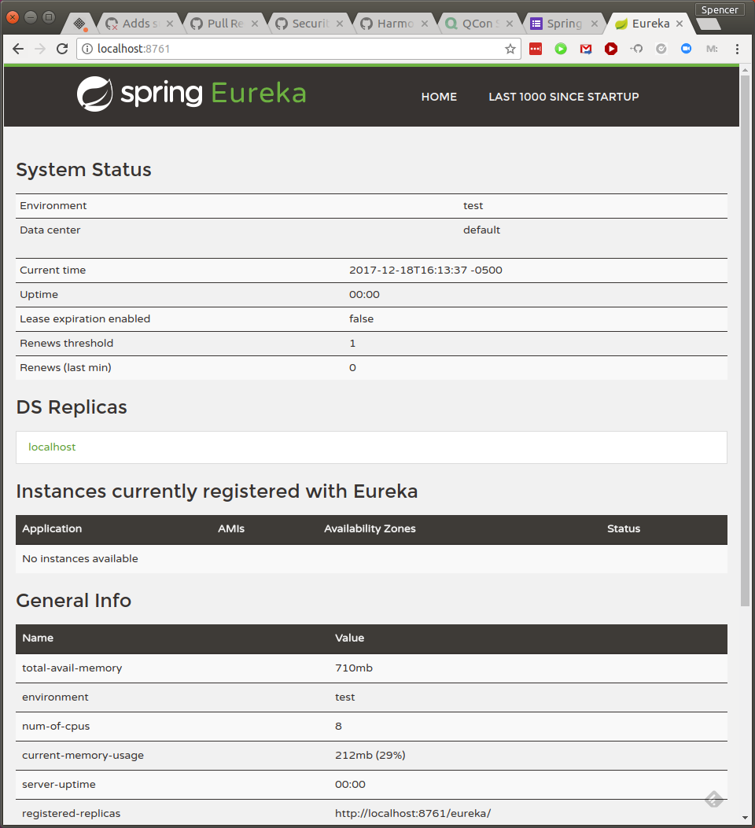Switch to the Pull Request tab
The image size is (755, 828).
pyautogui.click(x=222, y=24)
